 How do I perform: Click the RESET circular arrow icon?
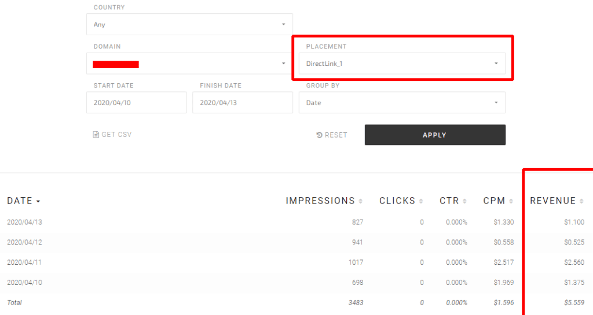319,135
